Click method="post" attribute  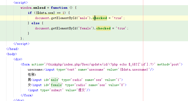tap(169, 64)
